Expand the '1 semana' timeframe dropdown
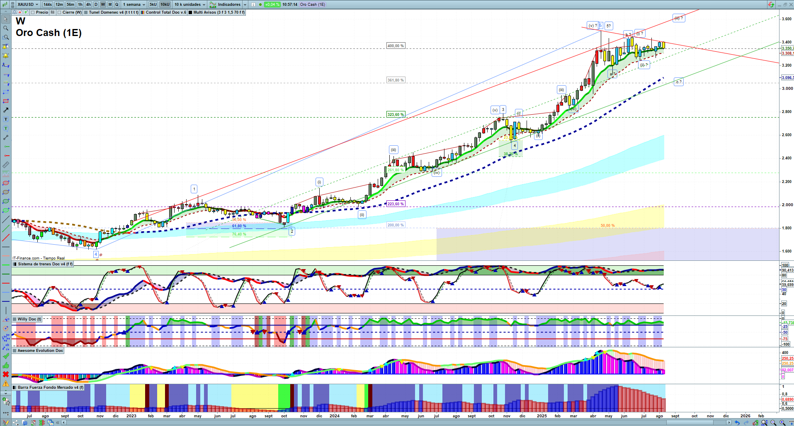This screenshot has height=426, width=794. tap(134, 5)
